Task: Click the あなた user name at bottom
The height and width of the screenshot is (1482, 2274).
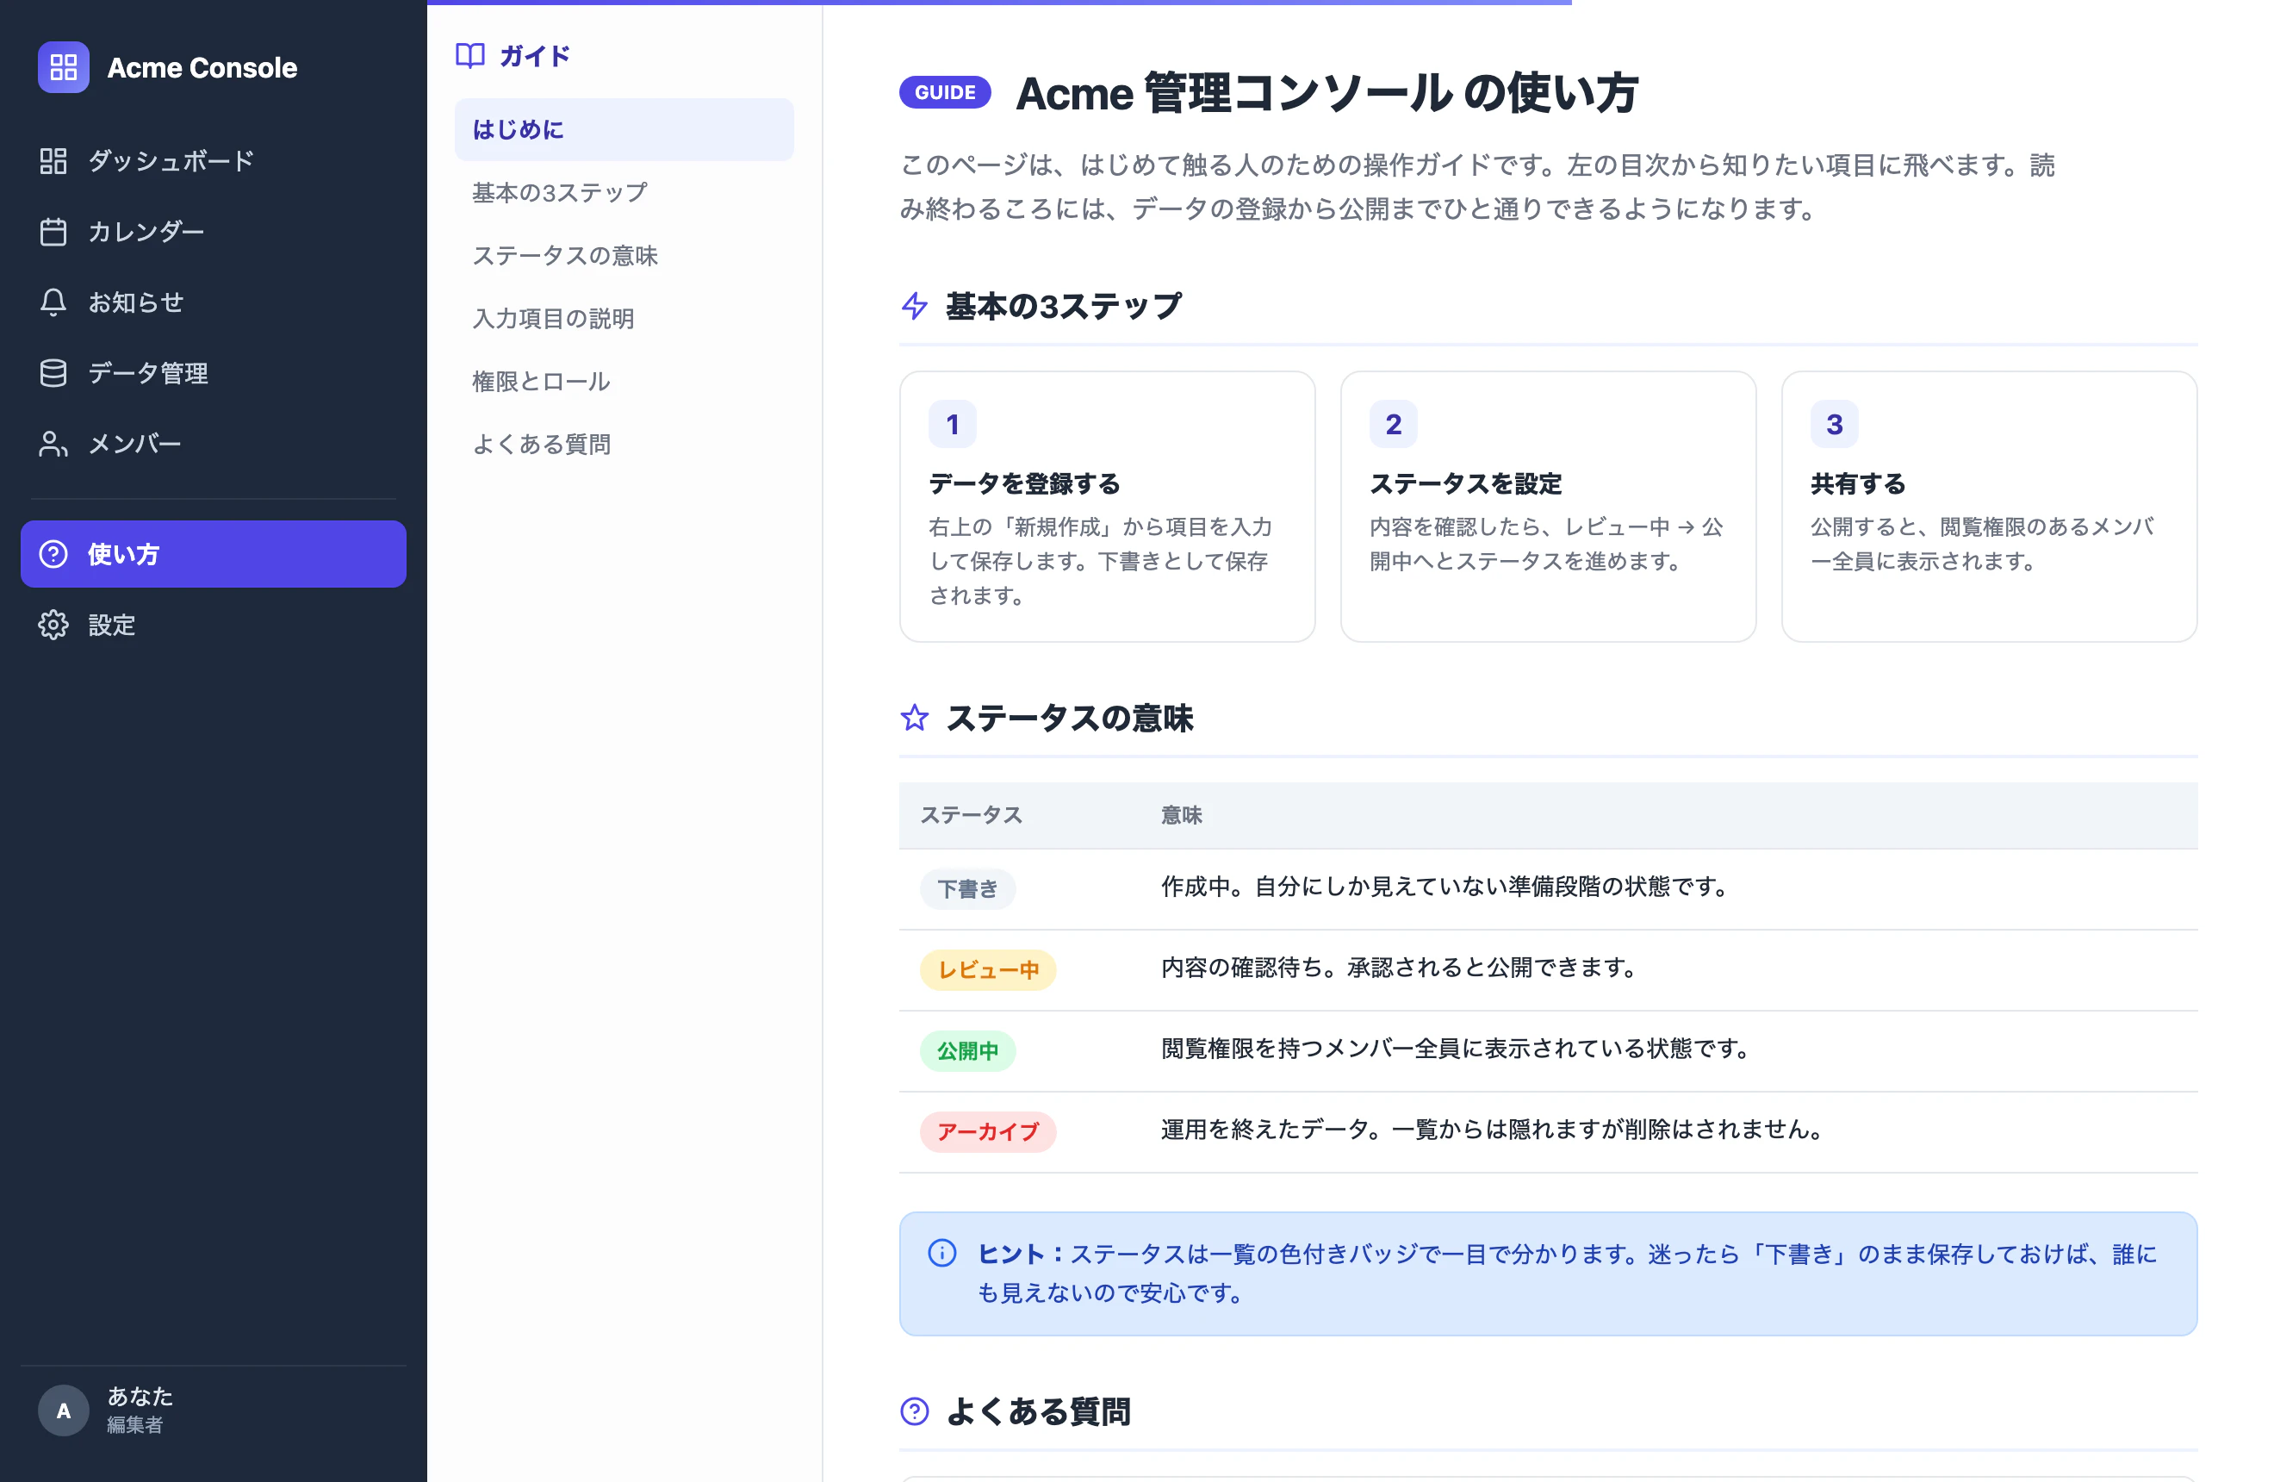Action: [x=140, y=1396]
